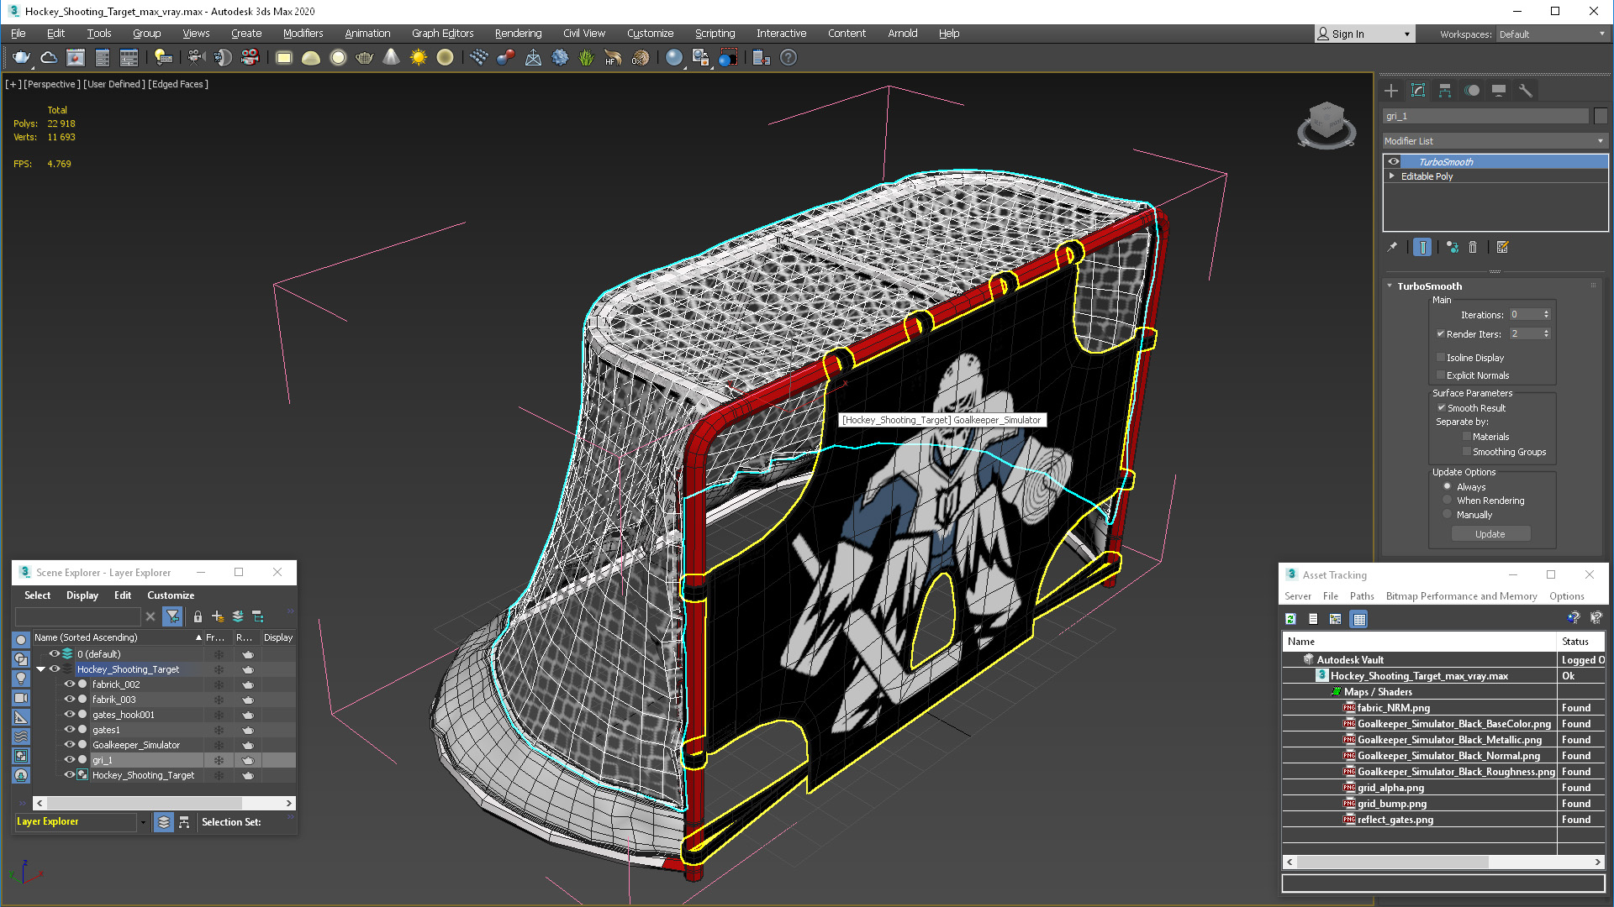Open the Rendered Frame Window icon
This screenshot has height=907, width=1614.
pyautogui.click(x=76, y=58)
